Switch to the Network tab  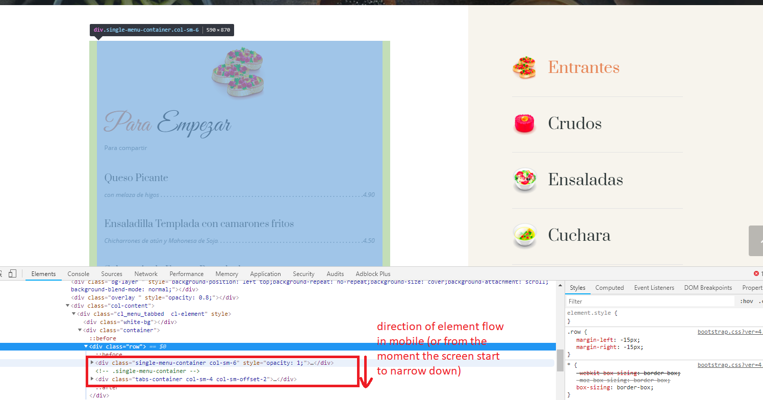click(146, 274)
